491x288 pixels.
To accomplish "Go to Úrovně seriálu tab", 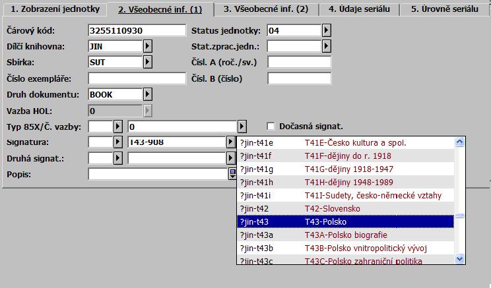I will pyautogui.click(x=445, y=9).
